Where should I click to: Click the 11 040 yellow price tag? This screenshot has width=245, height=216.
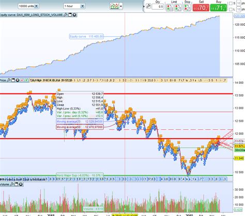(239, 158)
